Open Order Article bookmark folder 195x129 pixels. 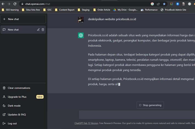(x=102, y=10)
